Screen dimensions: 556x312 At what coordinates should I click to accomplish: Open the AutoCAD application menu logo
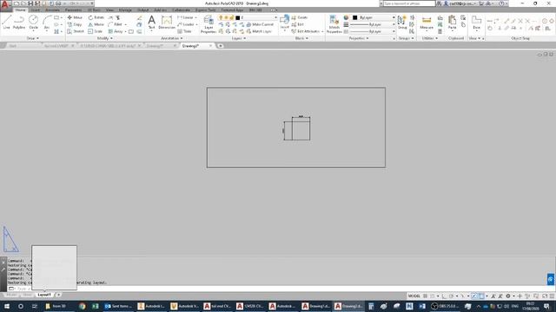point(5,5)
